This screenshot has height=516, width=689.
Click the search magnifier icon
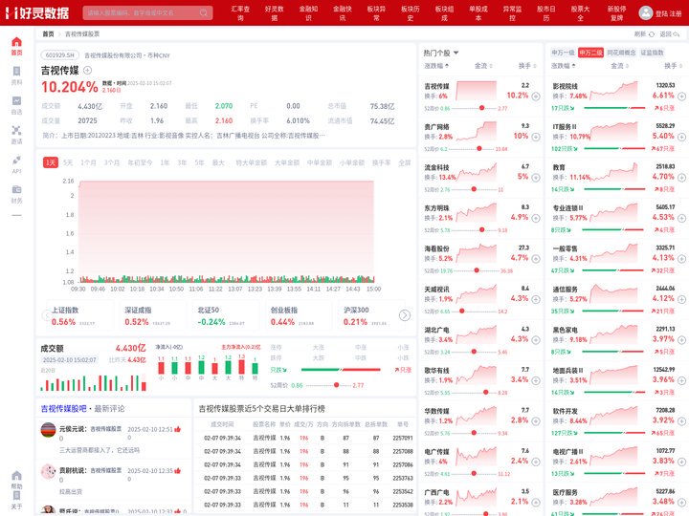(x=204, y=12)
